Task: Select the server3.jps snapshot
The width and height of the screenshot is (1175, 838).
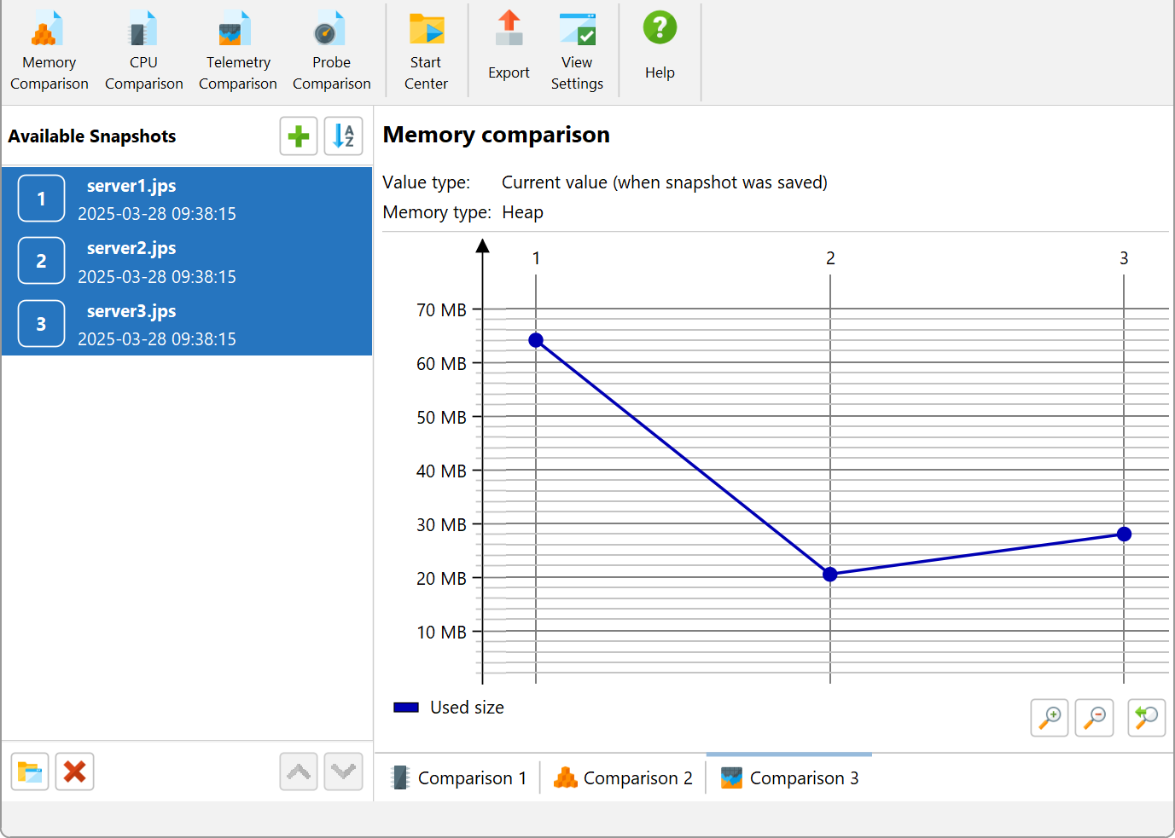Action: (x=187, y=324)
